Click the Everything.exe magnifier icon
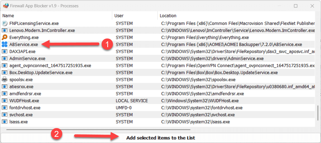Image resolution: width=321 pixels, height=143 pixels. [4, 37]
